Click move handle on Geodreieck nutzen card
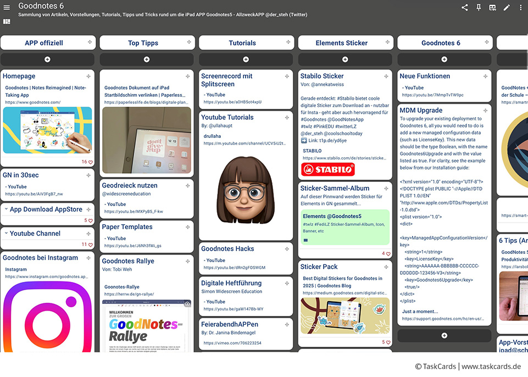The image size is (528, 377). pos(187,186)
